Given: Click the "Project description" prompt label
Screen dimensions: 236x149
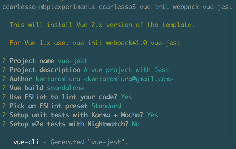Looking at the screenshot, I should coord(45,70).
